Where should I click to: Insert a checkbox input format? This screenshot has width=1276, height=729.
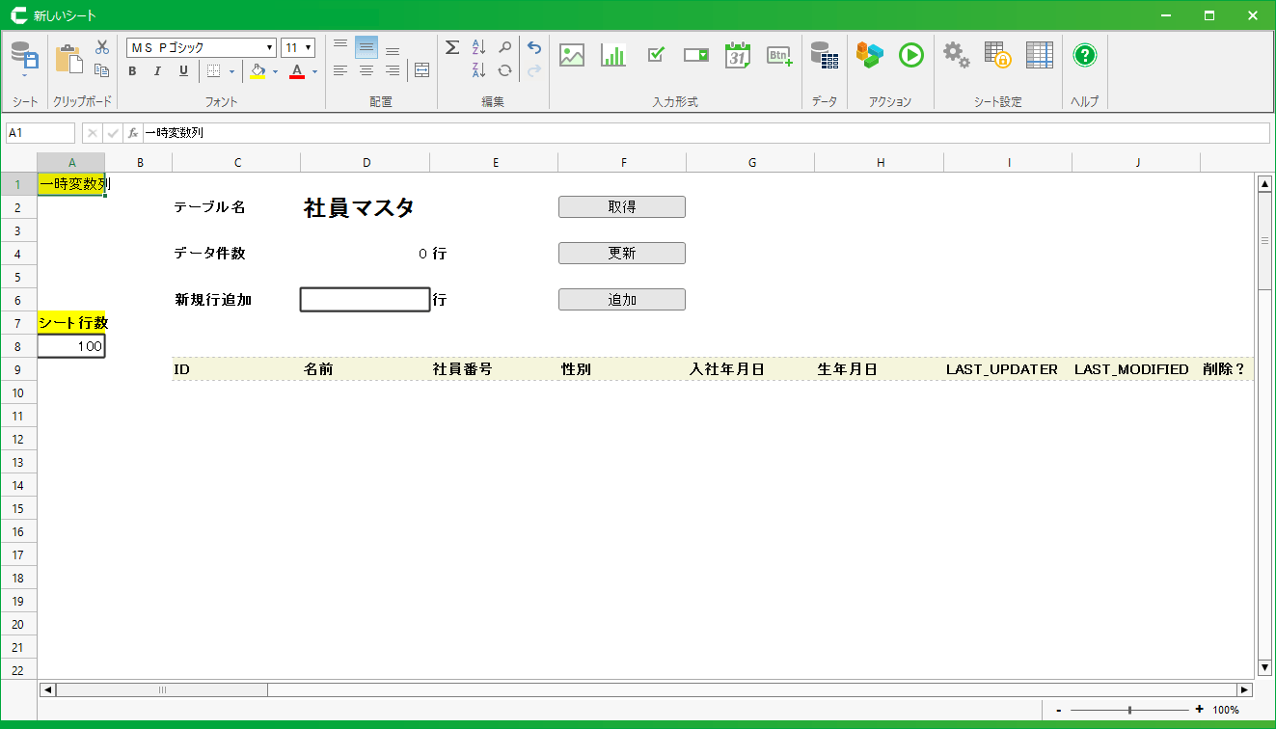pyautogui.click(x=656, y=55)
